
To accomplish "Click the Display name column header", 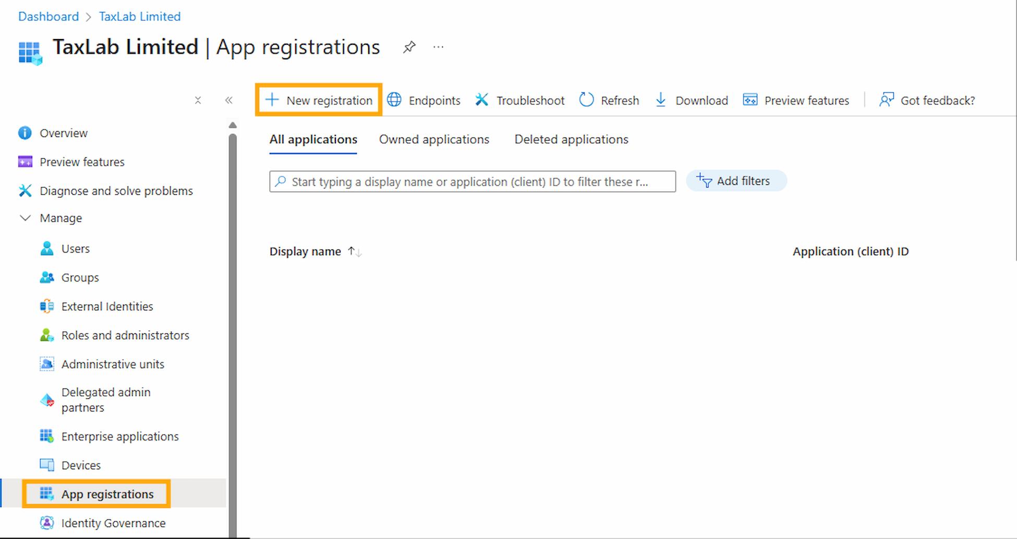I will pos(305,252).
